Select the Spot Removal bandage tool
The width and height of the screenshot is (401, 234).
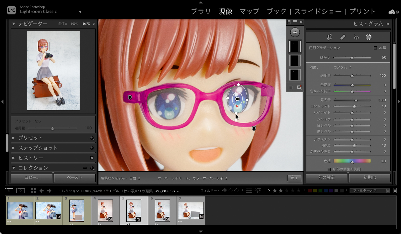pos(343,37)
